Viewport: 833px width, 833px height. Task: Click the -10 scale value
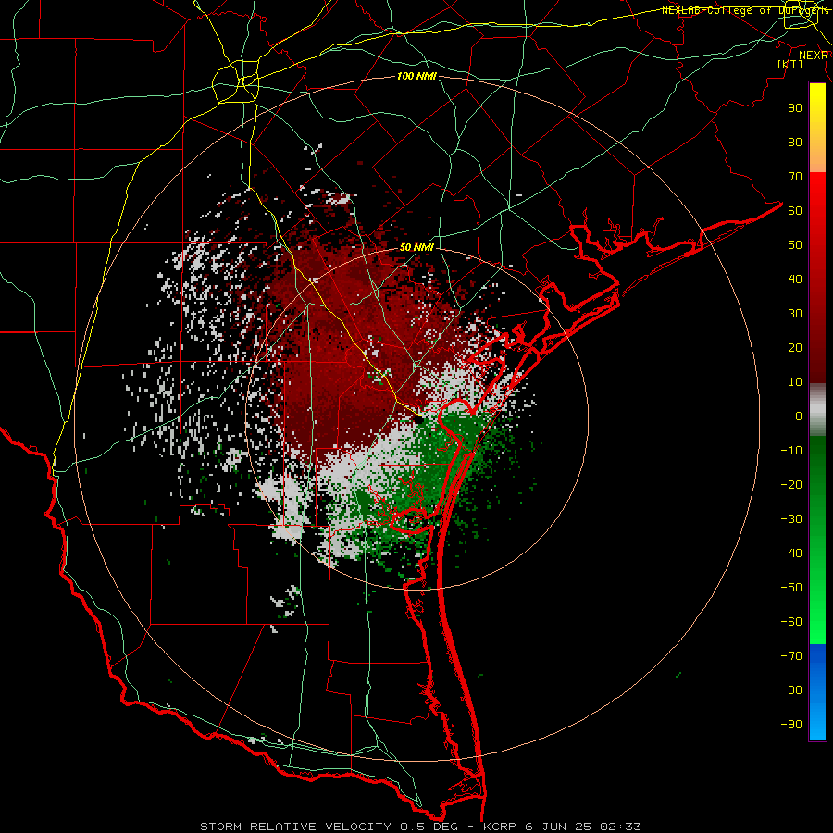[x=791, y=451]
